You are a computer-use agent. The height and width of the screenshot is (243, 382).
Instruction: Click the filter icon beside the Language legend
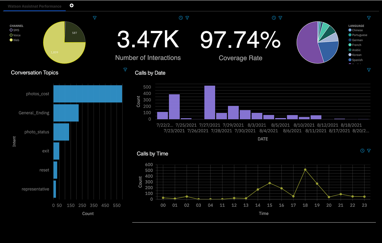369,18
